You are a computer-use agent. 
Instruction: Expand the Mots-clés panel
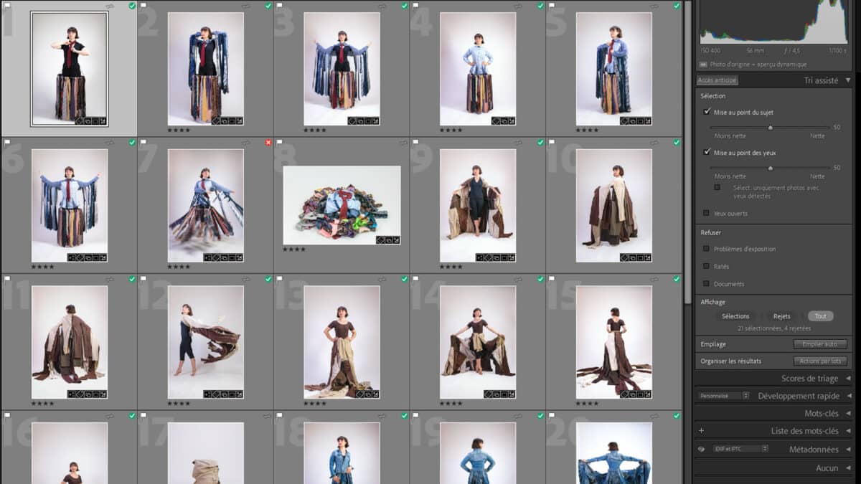coord(848,414)
